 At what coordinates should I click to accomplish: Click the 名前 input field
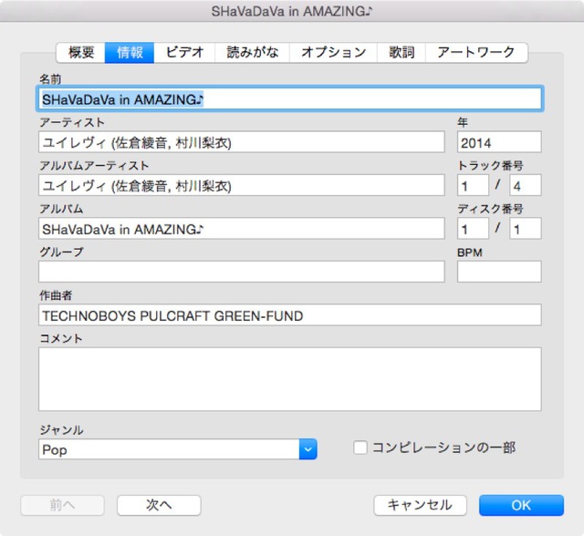tap(290, 99)
